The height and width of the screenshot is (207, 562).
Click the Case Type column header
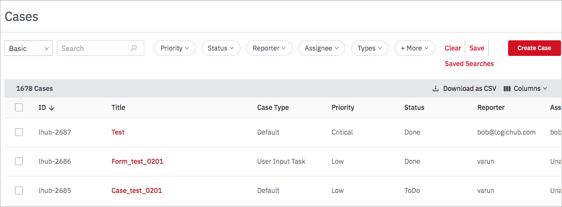pyautogui.click(x=273, y=107)
